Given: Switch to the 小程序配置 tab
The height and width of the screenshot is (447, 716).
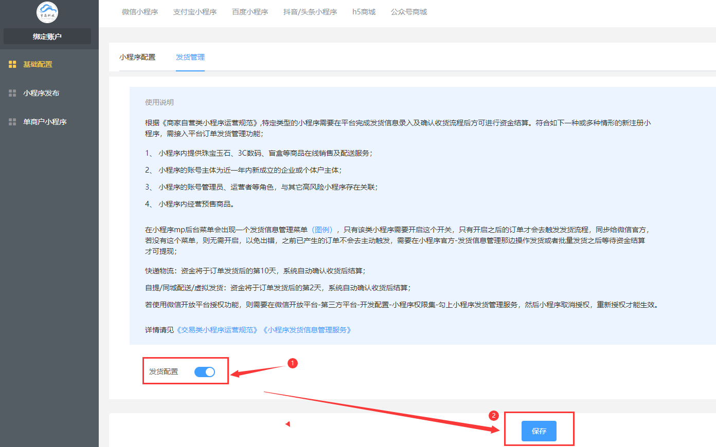Looking at the screenshot, I should [137, 57].
